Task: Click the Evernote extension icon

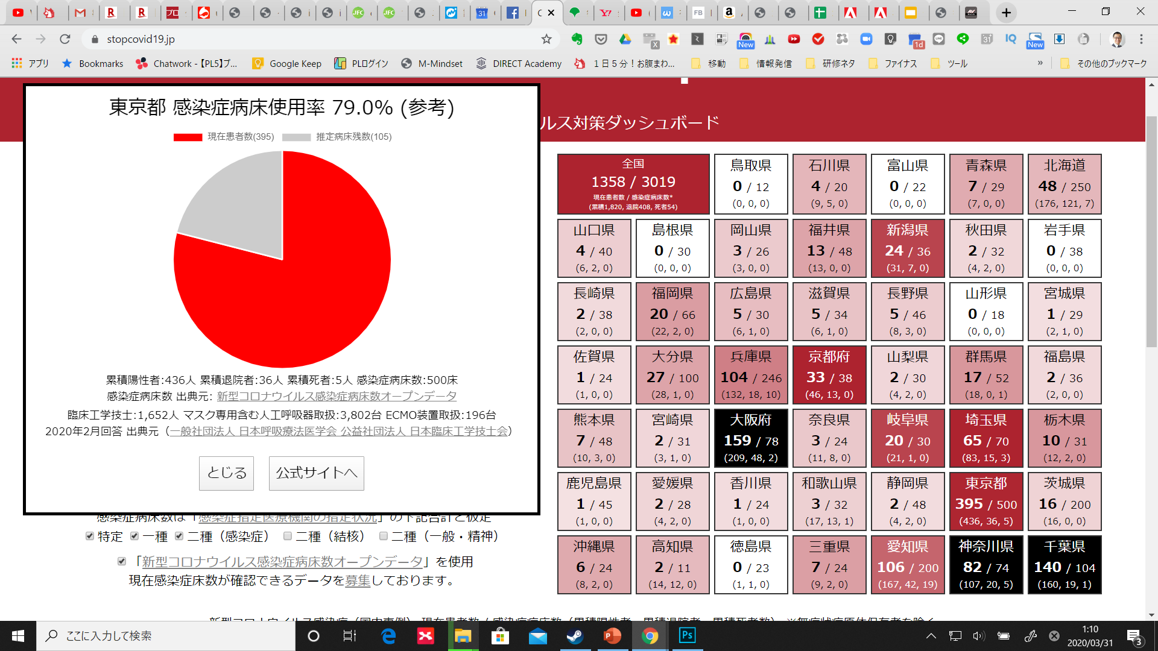Action: (x=577, y=39)
